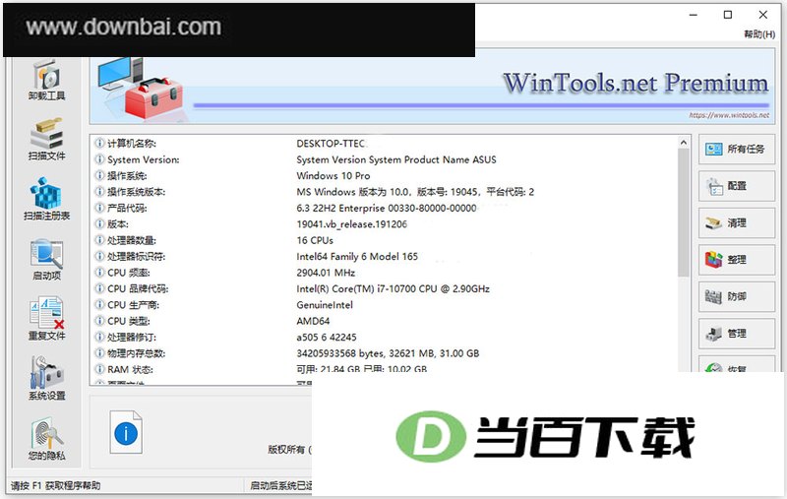Screen dimensions: 787x499
Task: Click the scrollbar up arrow in info list
Action: [683, 143]
